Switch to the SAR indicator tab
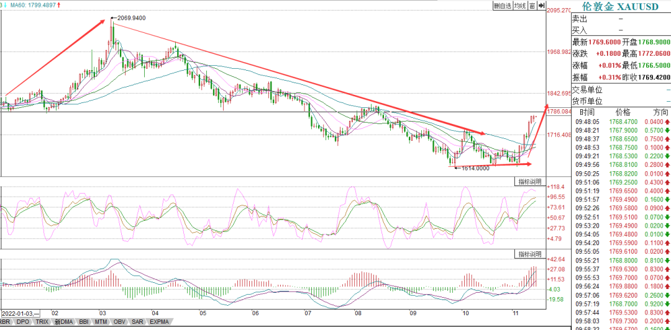 [x=137, y=322]
